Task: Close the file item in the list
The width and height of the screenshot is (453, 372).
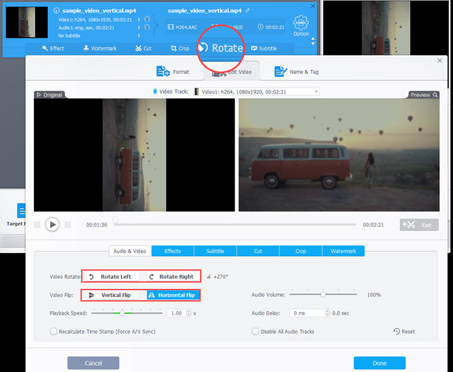Action: coord(313,6)
